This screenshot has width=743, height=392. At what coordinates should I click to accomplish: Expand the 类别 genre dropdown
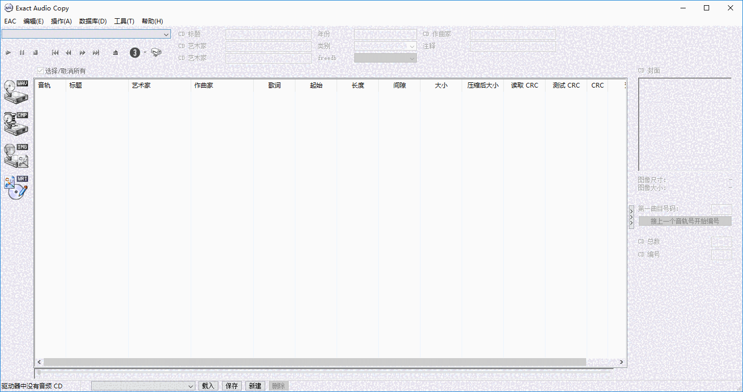412,46
